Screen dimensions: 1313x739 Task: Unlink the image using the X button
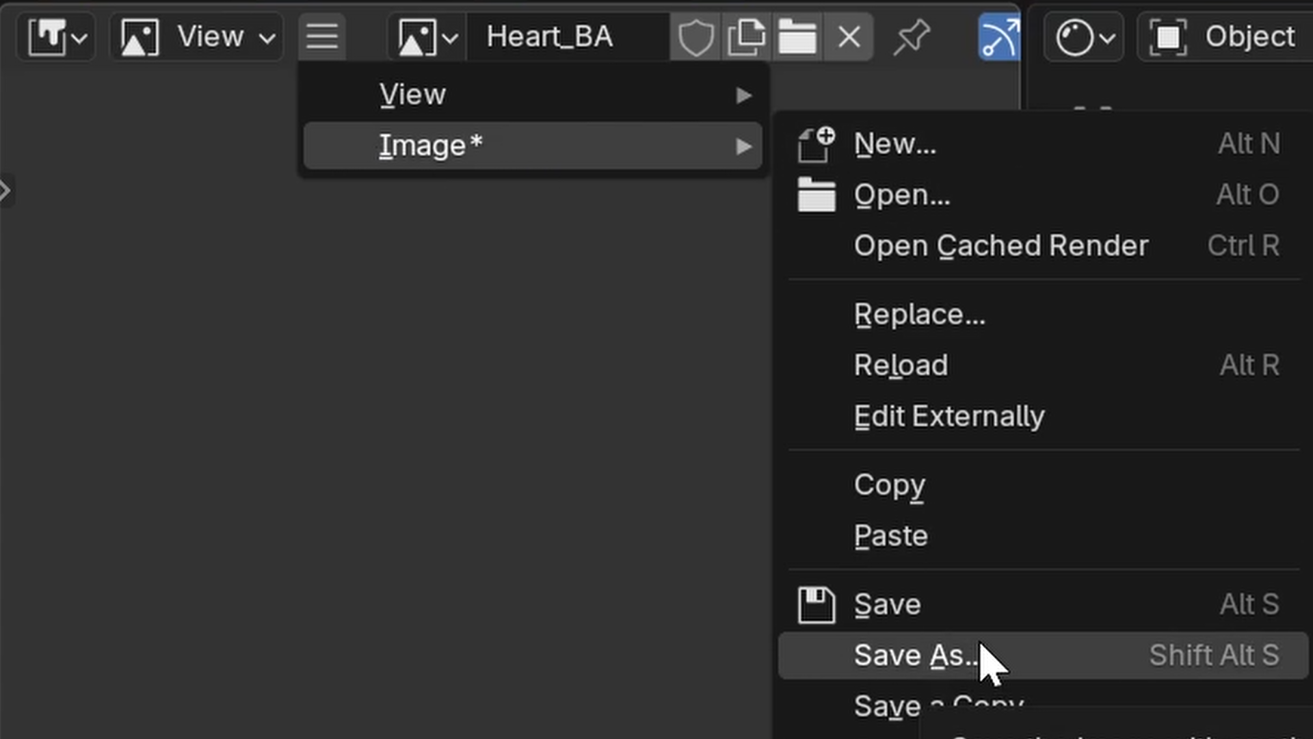(x=848, y=36)
